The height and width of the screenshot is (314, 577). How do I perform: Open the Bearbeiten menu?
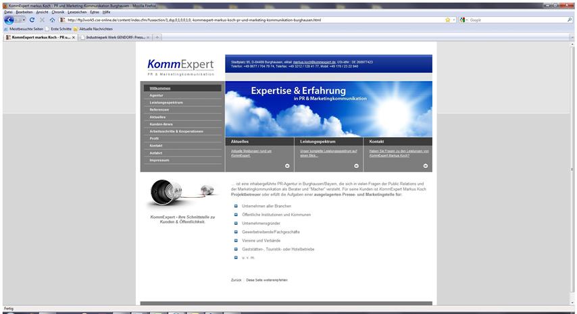[24, 12]
